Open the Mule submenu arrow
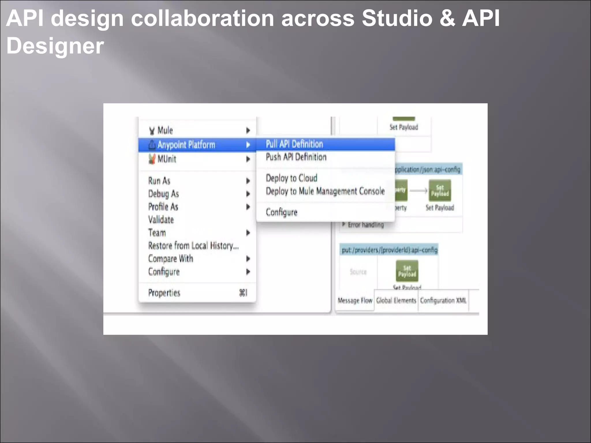Image resolution: width=591 pixels, height=443 pixels. tap(248, 130)
